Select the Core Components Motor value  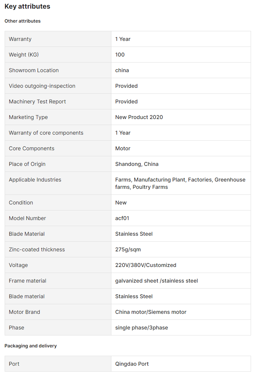click(123, 149)
